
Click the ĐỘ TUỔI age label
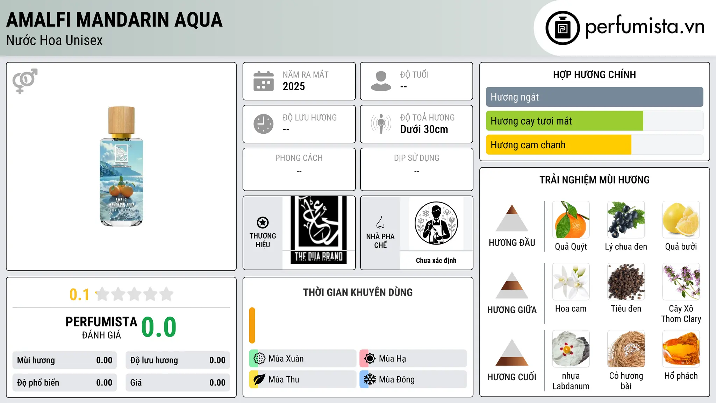[x=414, y=75]
